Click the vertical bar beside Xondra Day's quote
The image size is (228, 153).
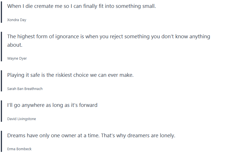tap(1, 13)
